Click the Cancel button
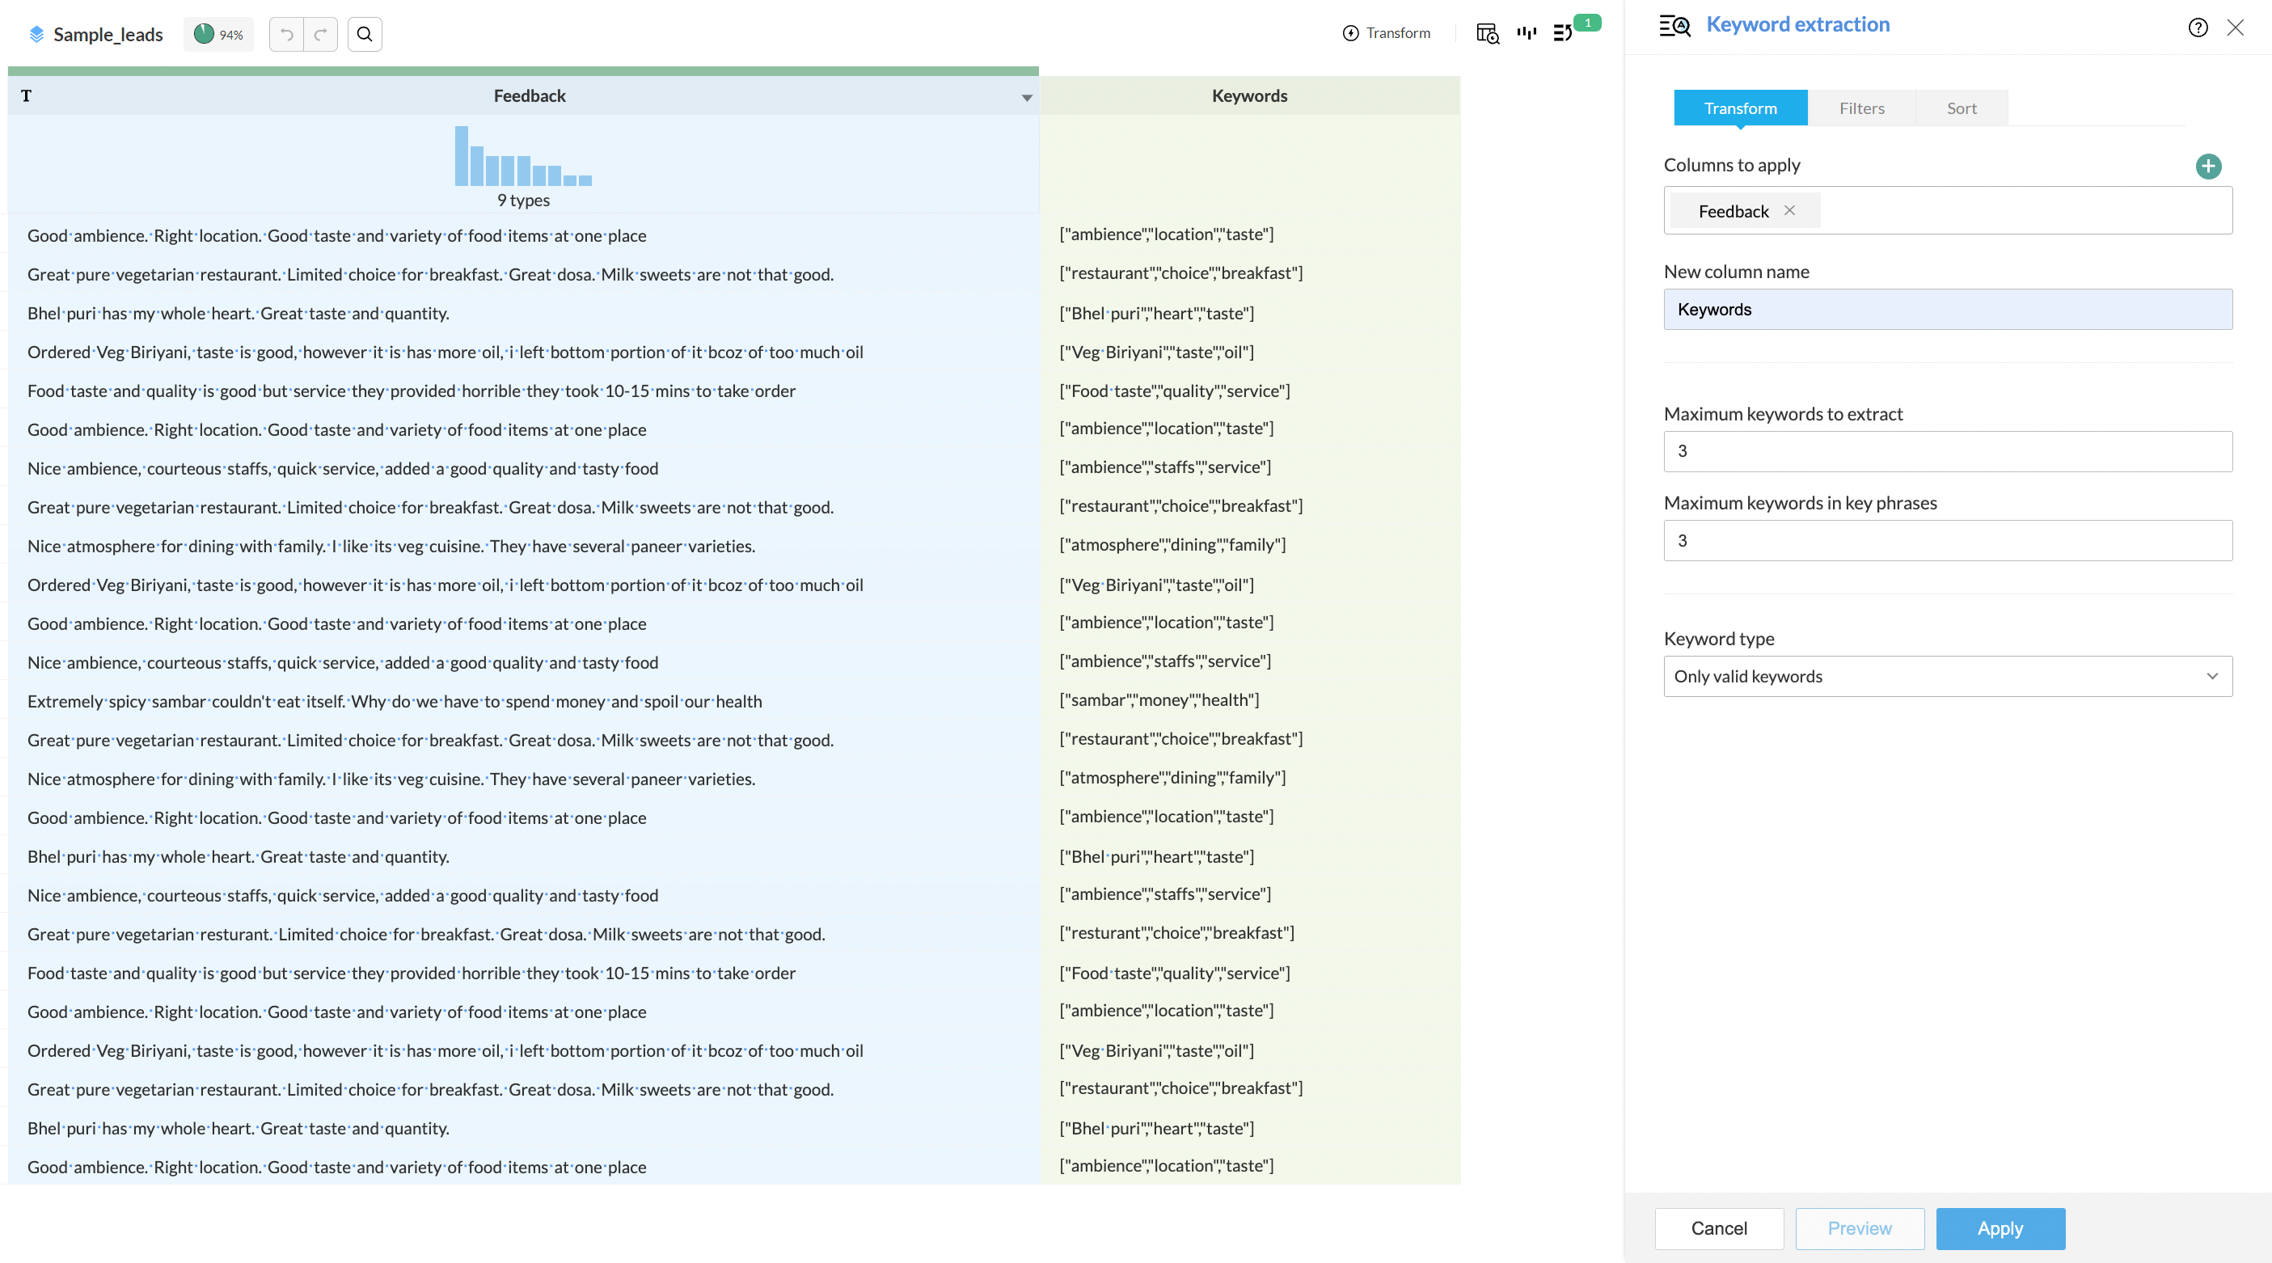Screen dimensions: 2272x1263 (x=1718, y=1228)
